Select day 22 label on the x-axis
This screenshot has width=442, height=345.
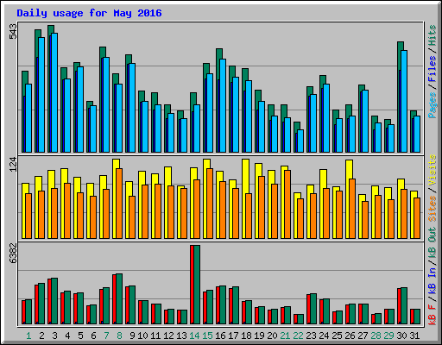pyautogui.click(x=298, y=336)
